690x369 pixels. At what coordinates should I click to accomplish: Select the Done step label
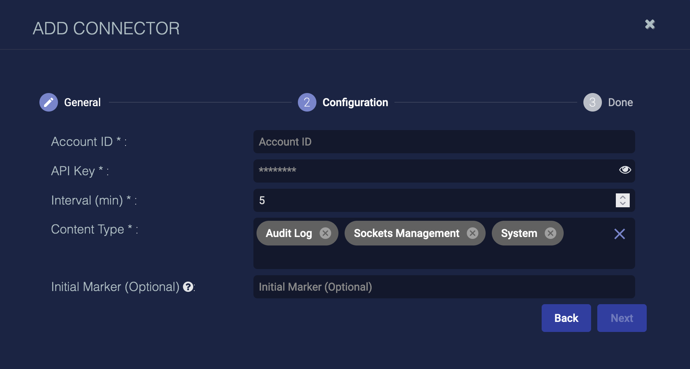620,102
